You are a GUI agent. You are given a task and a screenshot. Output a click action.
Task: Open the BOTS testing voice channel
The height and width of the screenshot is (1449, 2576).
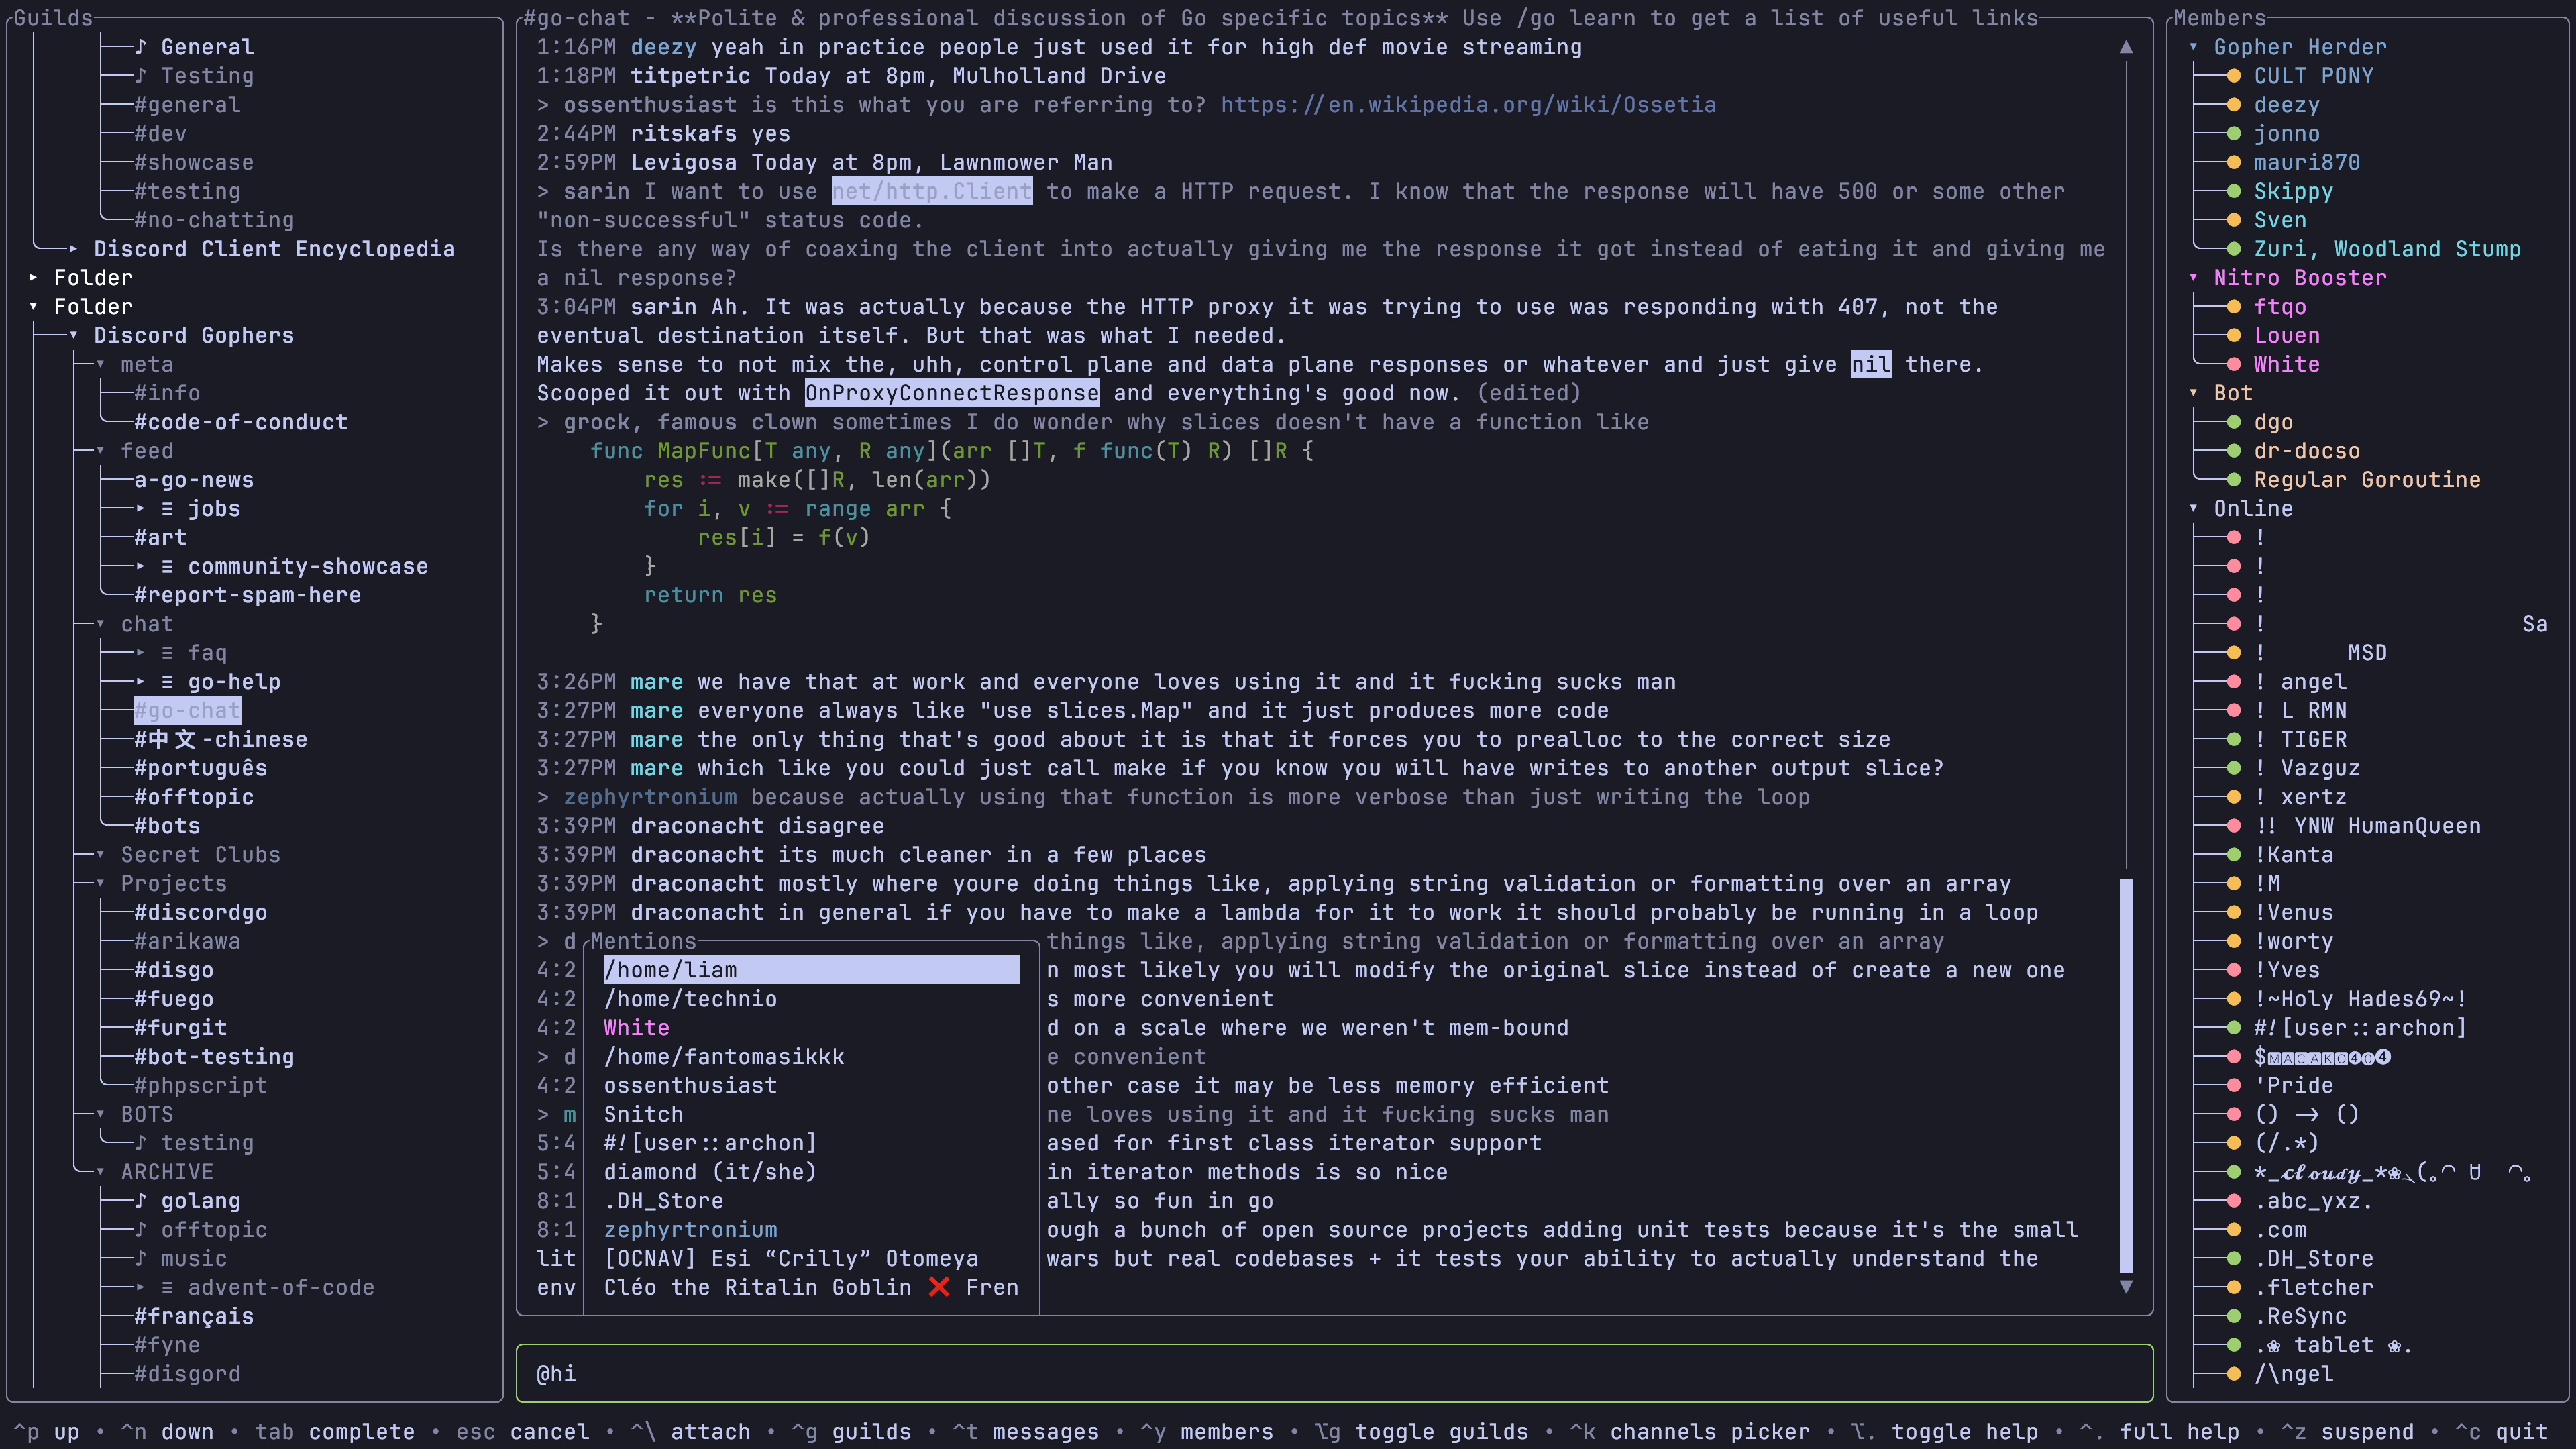point(195,1143)
